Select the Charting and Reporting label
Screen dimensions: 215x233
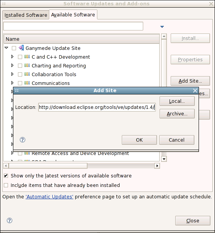(x=59, y=66)
